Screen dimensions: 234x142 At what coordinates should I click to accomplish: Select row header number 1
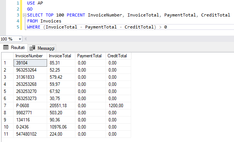[x=8, y=63]
